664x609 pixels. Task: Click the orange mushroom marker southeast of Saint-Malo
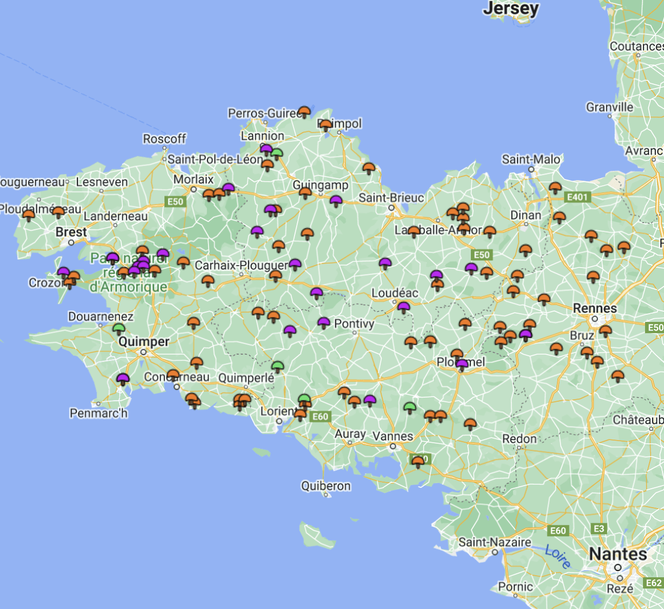[x=555, y=188]
